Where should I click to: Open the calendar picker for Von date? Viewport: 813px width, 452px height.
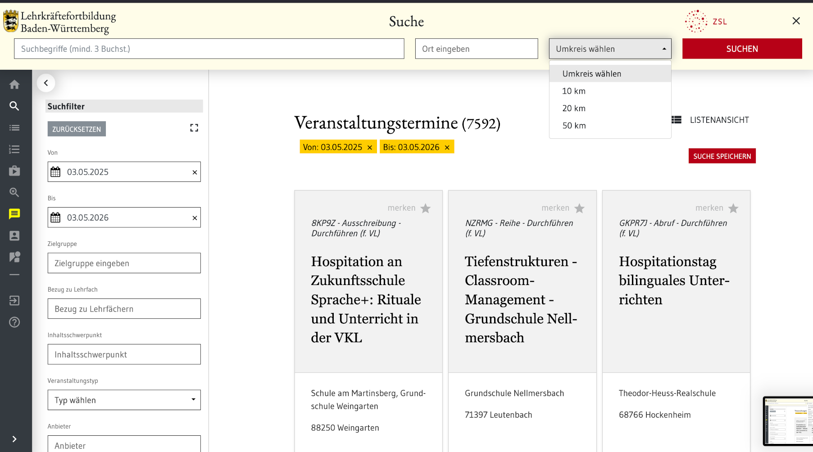(x=55, y=172)
